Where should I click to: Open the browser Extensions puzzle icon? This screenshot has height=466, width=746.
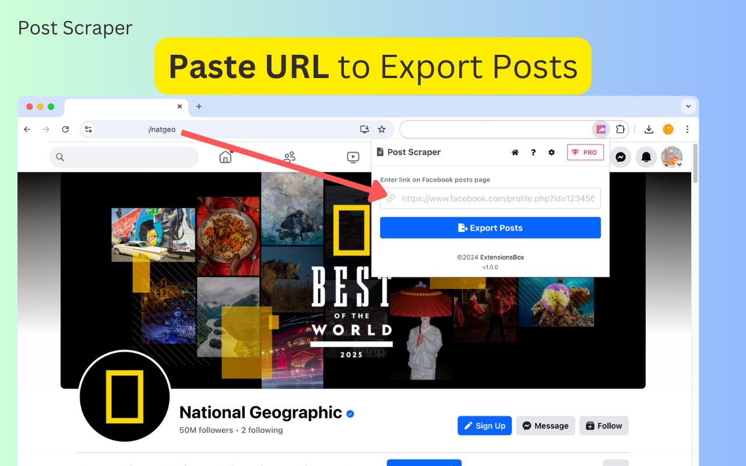click(x=620, y=129)
